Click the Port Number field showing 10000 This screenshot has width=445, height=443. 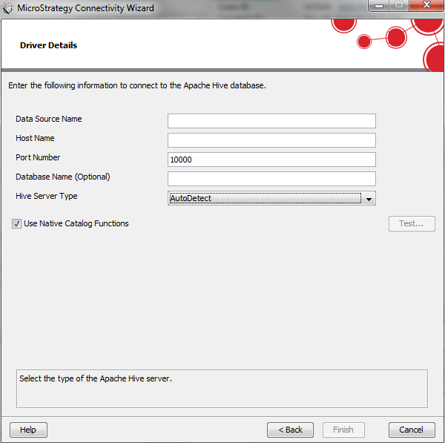point(271,160)
